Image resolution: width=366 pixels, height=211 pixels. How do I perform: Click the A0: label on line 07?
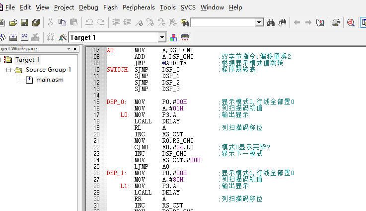coord(111,50)
